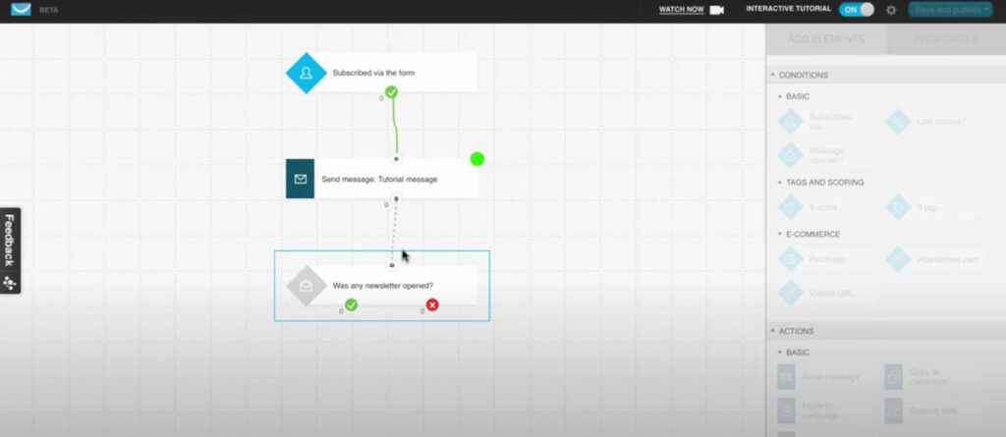Click the Send message envelope icon on canvas
Screen dimensions: 1006x437
pos(301,179)
